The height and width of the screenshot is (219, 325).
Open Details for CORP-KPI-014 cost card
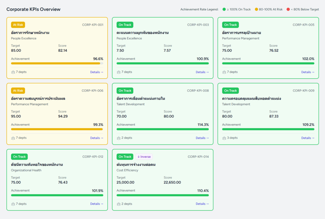(202, 204)
